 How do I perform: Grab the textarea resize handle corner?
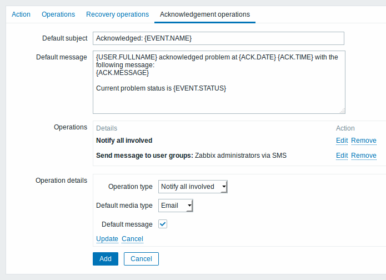point(343,111)
